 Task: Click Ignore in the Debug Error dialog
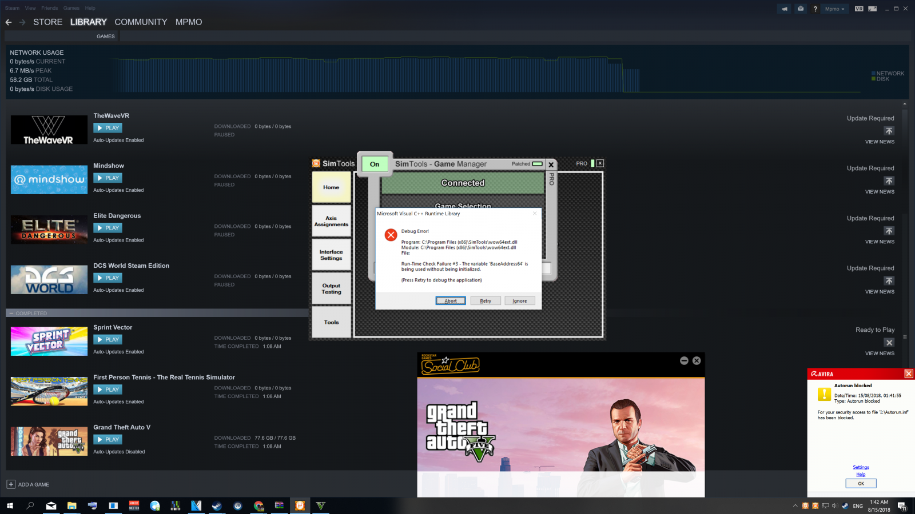point(520,301)
